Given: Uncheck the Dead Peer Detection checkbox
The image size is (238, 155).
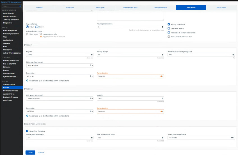Looking at the screenshot, I should click(27, 131).
